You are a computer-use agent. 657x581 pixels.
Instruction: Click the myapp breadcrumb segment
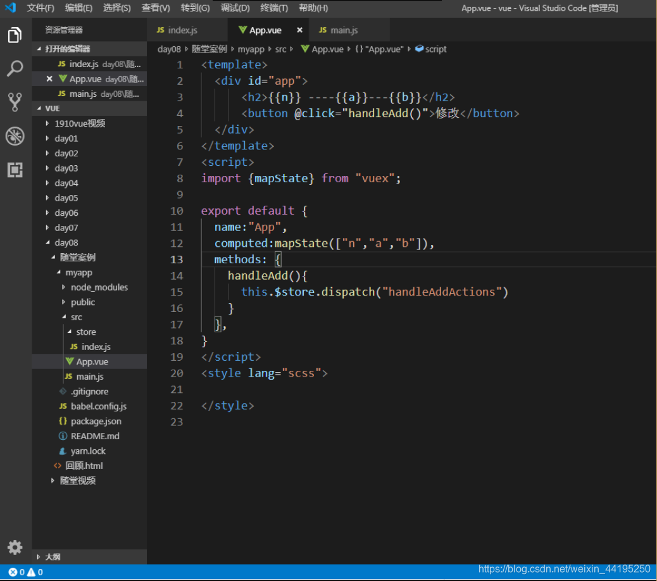tap(251, 49)
